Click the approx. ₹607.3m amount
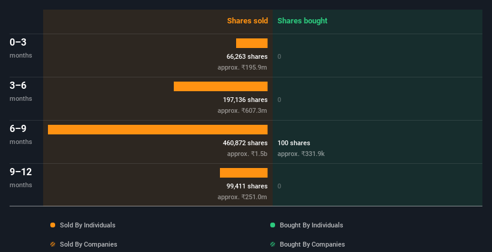Image resolution: width=492 pixels, height=252 pixels. click(242, 110)
